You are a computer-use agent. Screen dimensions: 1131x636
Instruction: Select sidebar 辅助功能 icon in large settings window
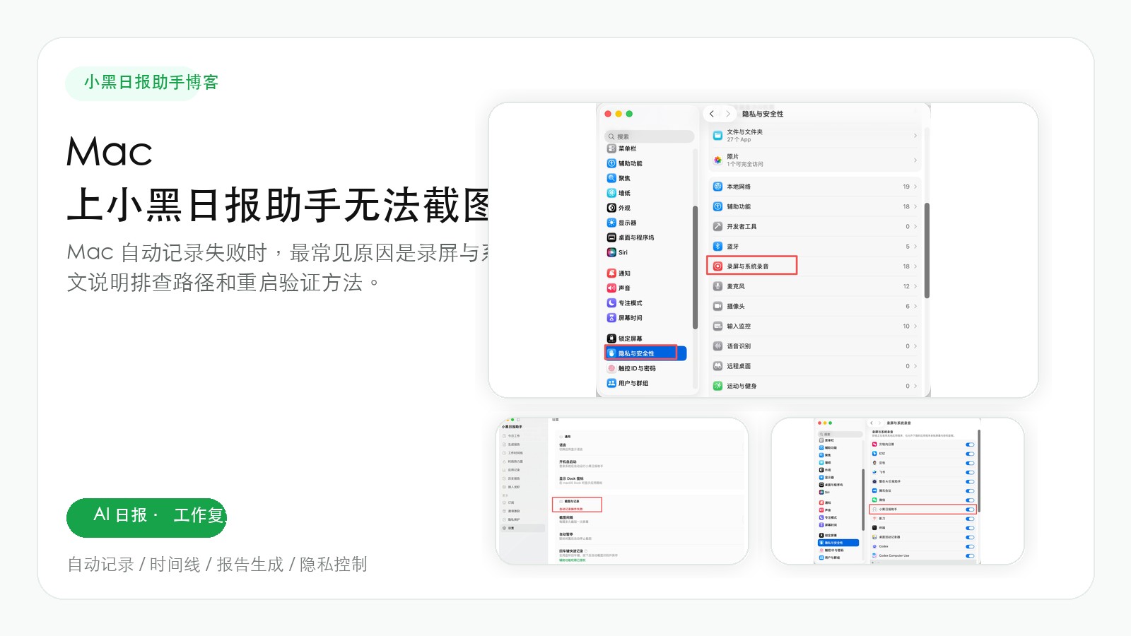click(611, 163)
